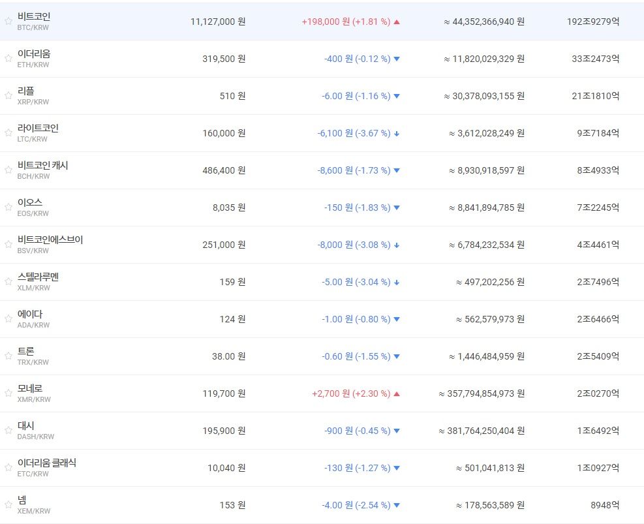Viewport: 644px width, 524px height.
Task: Click the BSV/KRW ticker label
Action: click(x=33, y=251)
